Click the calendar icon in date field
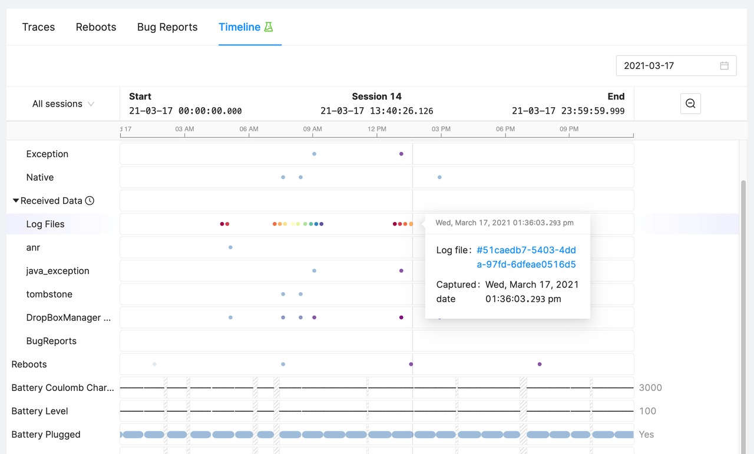Viewport: 754px width, 454px height. pos(724,66)
